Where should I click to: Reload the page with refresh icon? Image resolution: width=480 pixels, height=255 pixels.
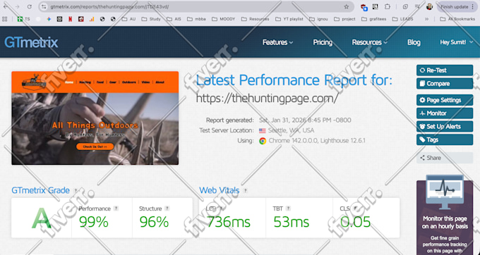pyautogui.click(x=30, y=7)
